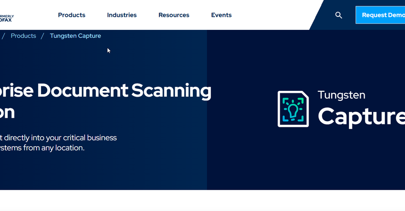Open the Products menu
Image resolution: width=405 pixels, height=211 pixels.
pyautogui.click(x=71, y=15)
